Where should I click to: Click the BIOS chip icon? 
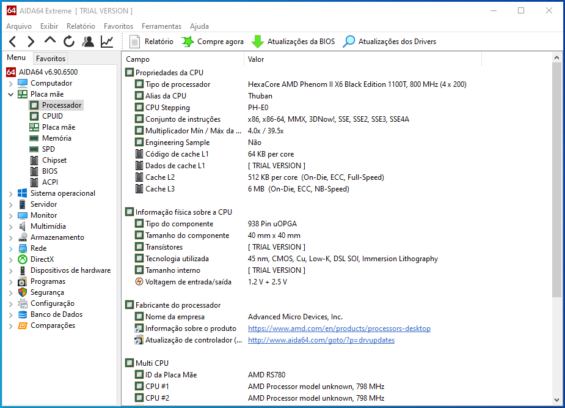pyautogui.click(x=34, y=171)
